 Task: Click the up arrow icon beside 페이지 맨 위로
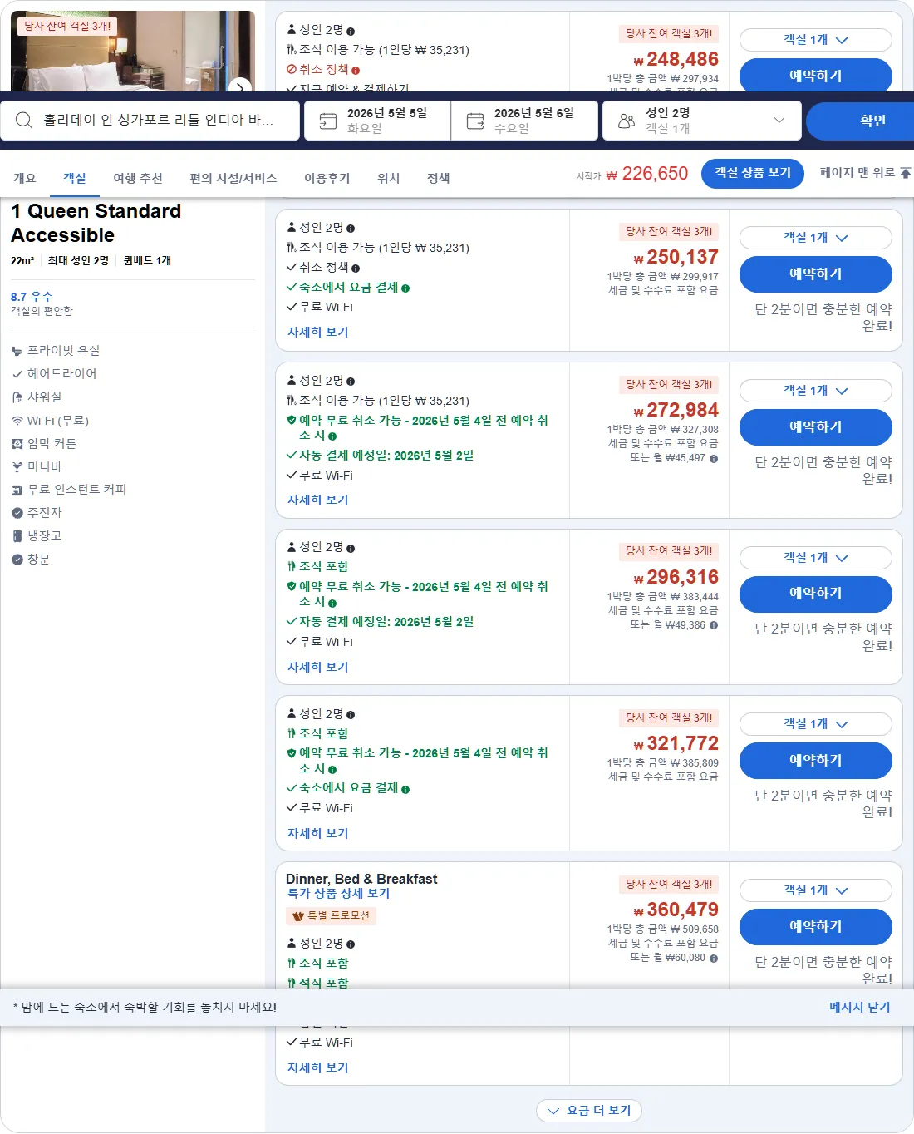click(x=906, y=173)
